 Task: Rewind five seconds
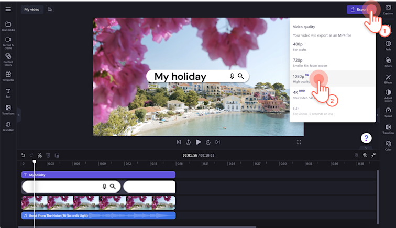[x=189, y=142]
